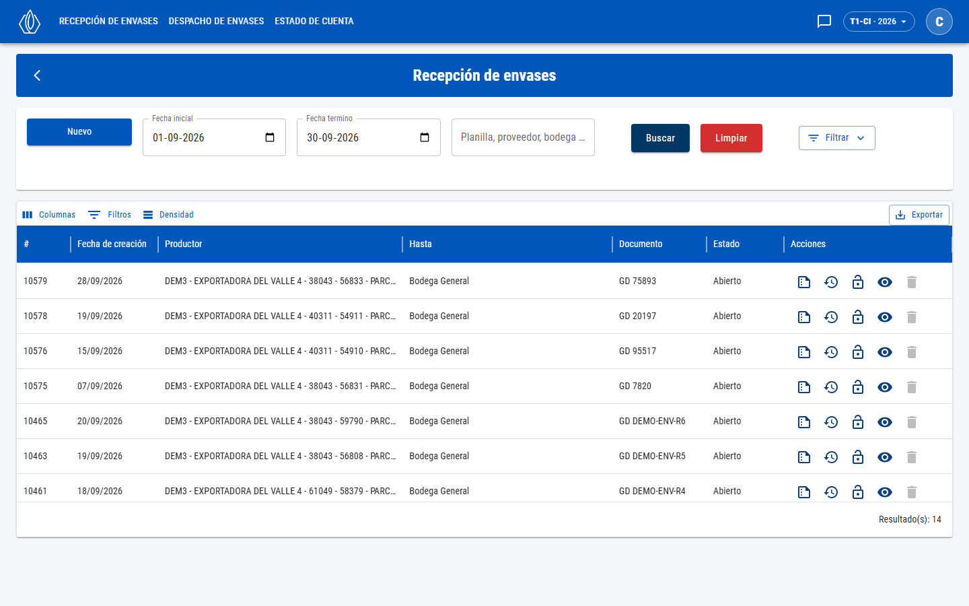Screen dimensions: 969x606
Task: Sort by Fecha de creación column header
Action: 112,244
